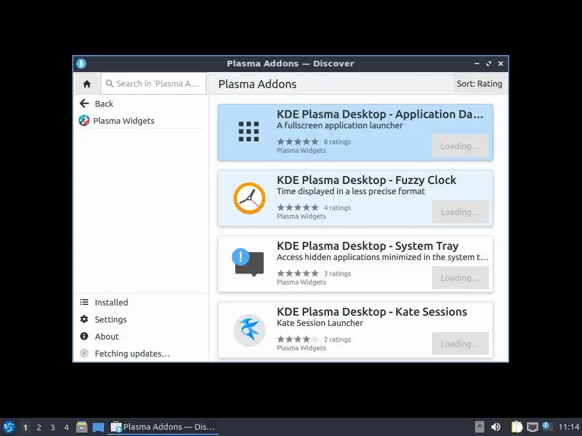Open 'KDE Plasma Desktop - Kate Sessions' title
The height and width of the screenshot is (436, 582).
click(372, 312)
